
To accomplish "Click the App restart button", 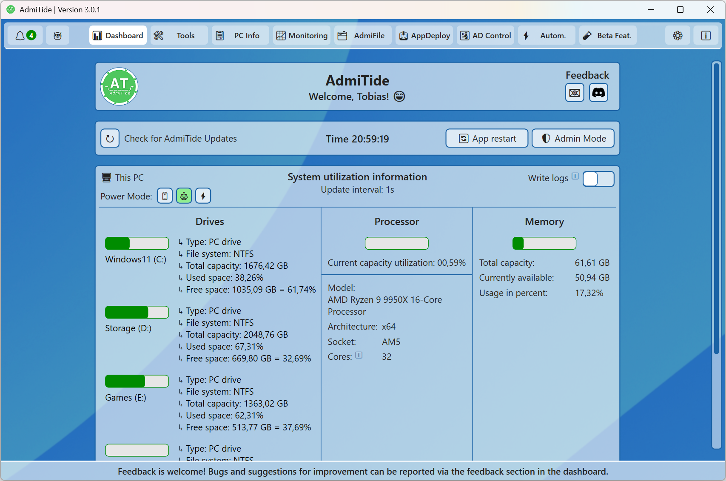I will coord(487,139).
